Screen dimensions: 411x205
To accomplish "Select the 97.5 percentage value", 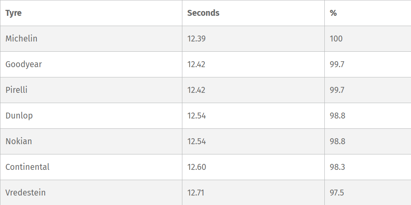I will [337, 193].
